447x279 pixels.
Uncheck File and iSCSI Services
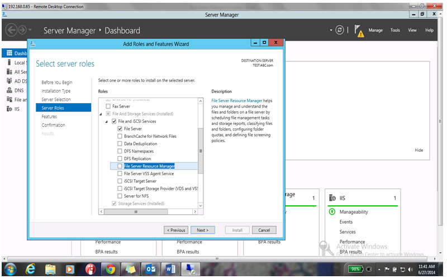114,121
